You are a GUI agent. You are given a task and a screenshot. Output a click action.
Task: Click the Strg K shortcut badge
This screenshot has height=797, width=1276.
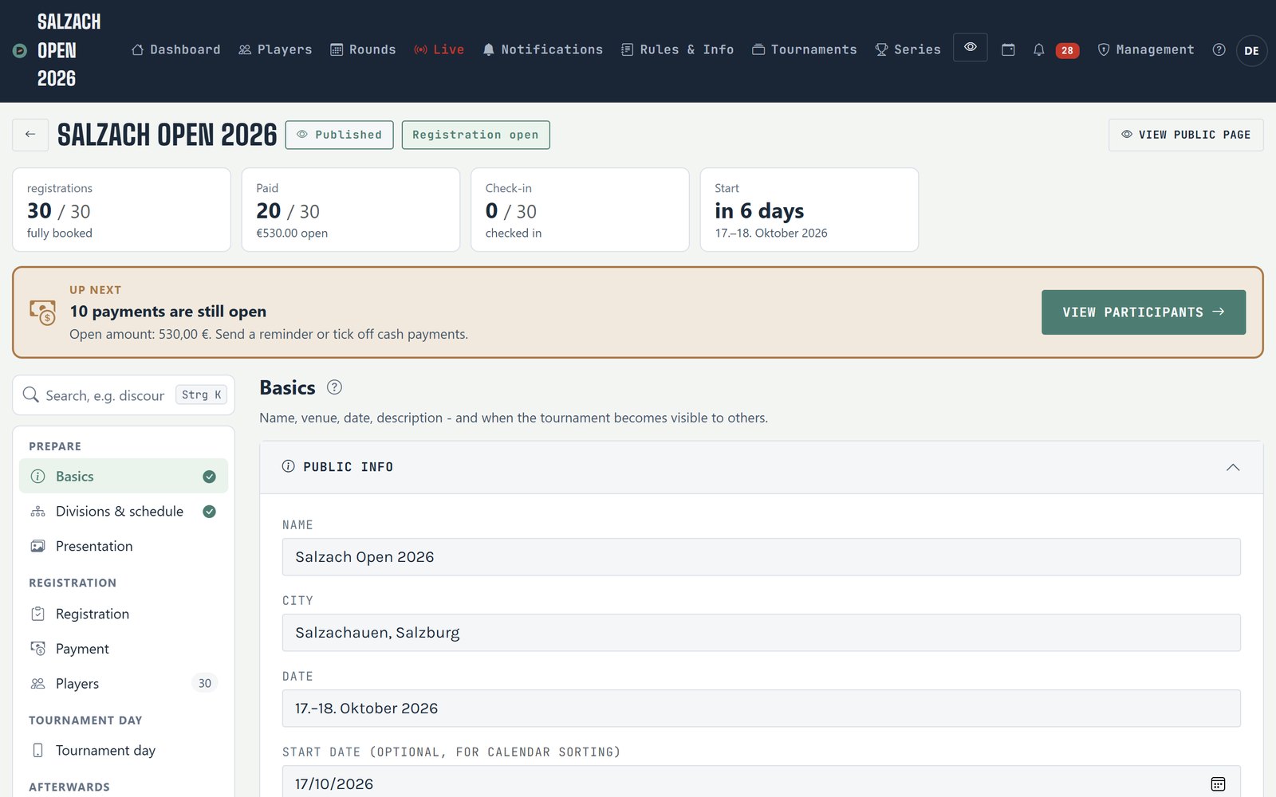(201, 395)
